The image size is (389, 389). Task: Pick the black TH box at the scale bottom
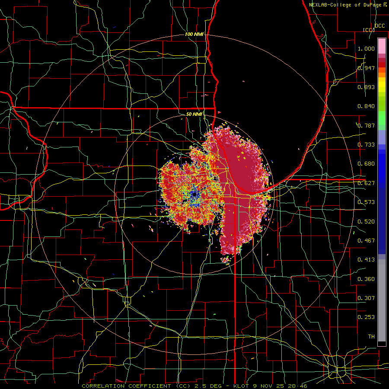382,344
